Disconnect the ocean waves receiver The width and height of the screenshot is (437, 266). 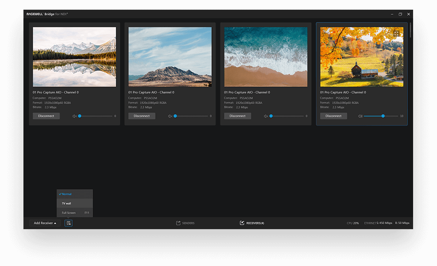(238, 116)
